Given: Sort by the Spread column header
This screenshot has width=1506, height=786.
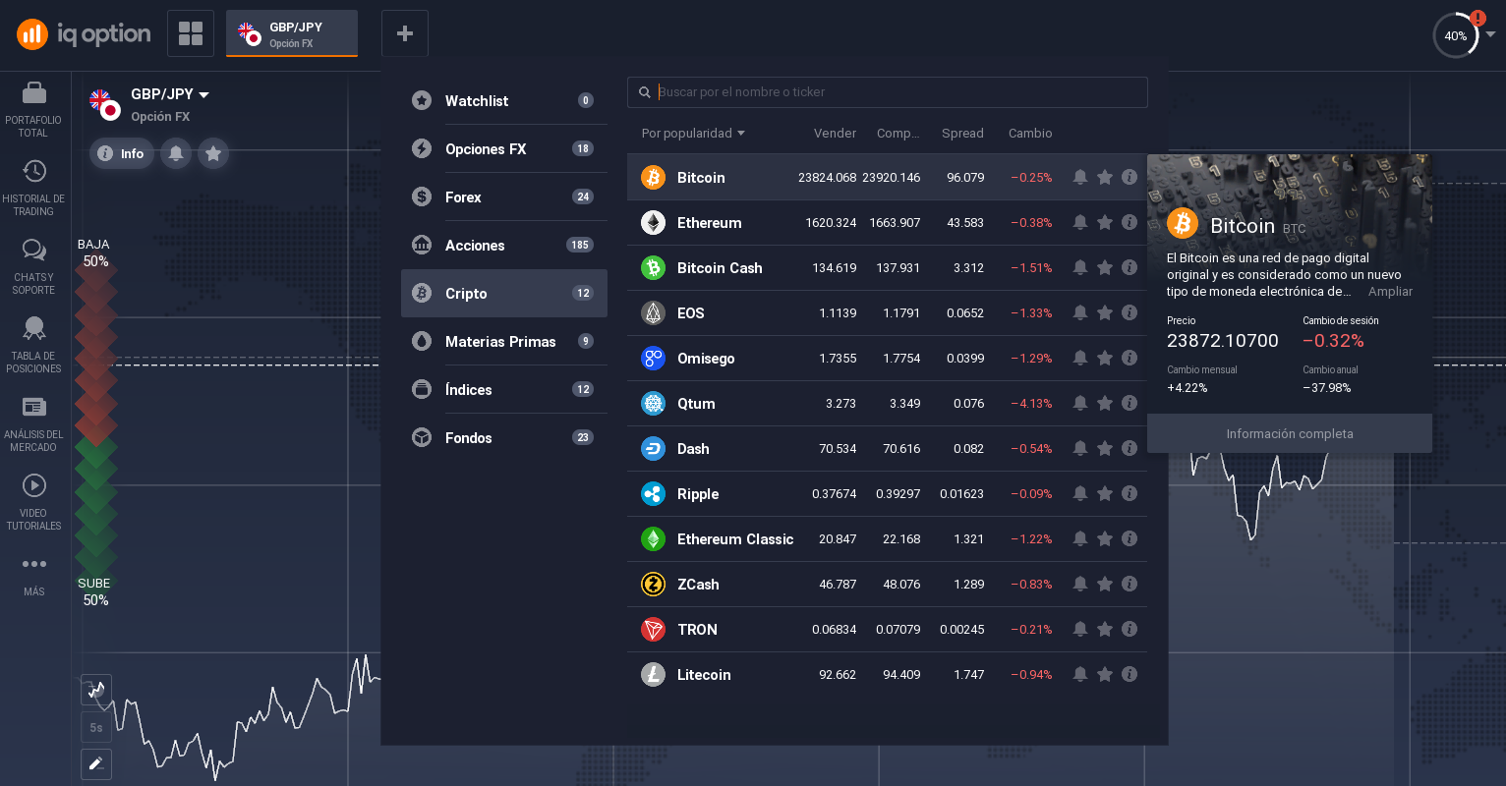Looking at the screenshot, I should point(962,134).
